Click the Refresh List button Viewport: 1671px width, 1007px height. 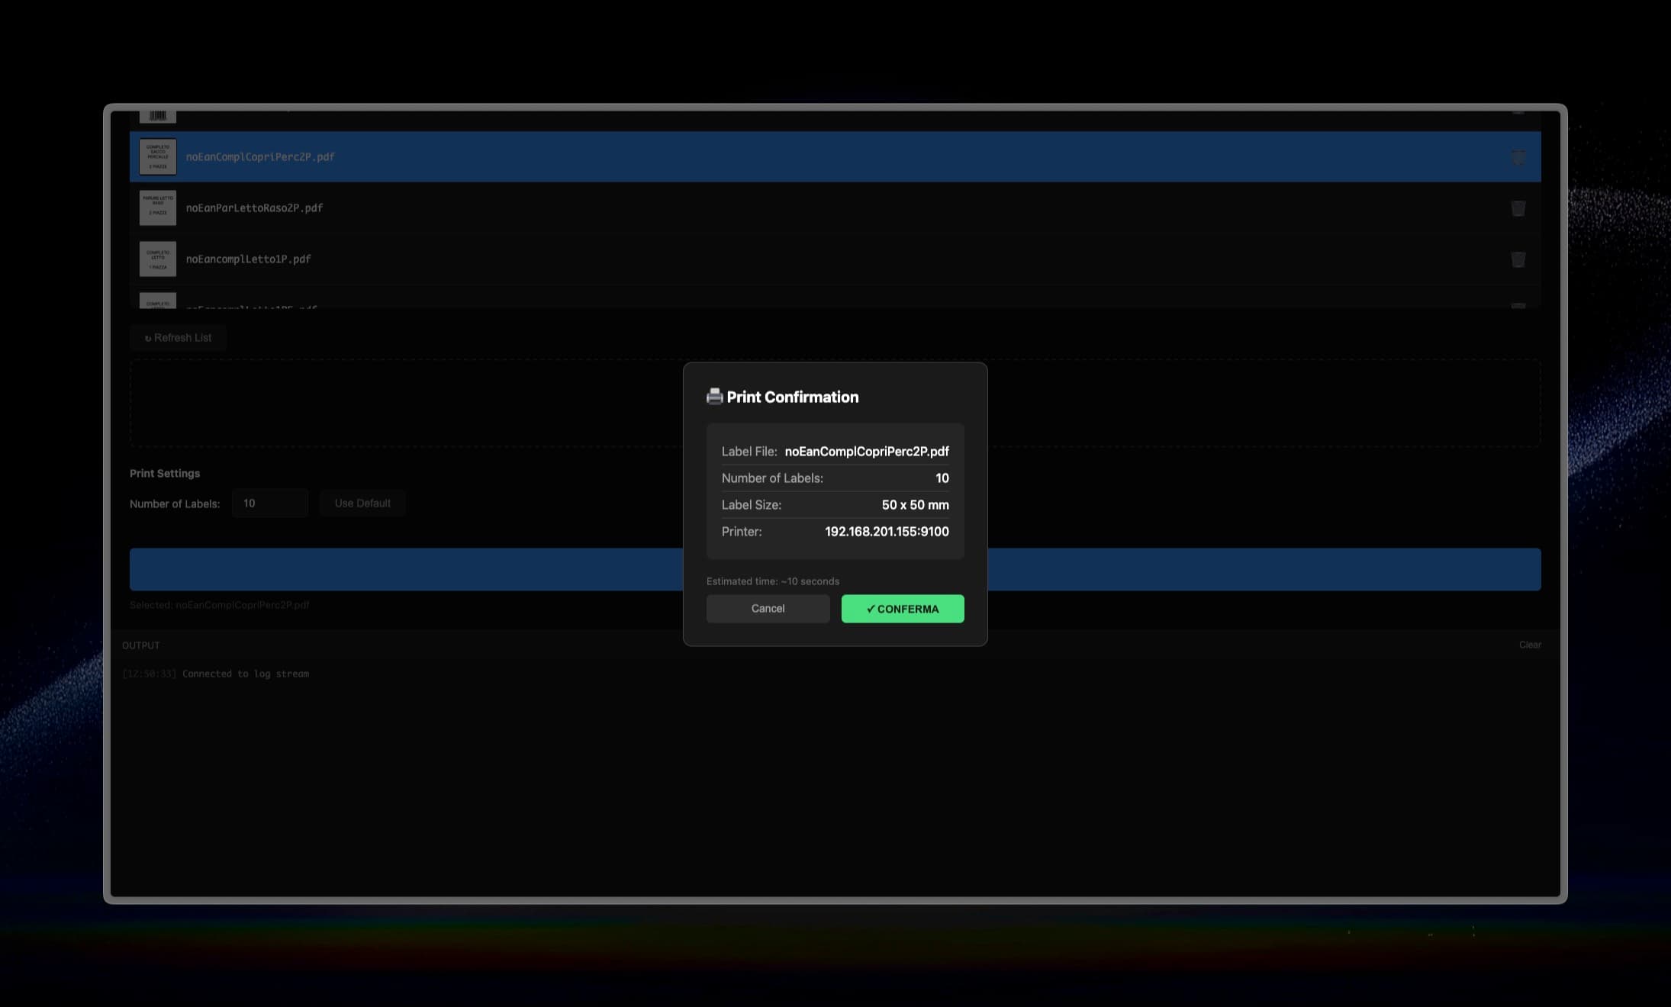pos(178,338)
